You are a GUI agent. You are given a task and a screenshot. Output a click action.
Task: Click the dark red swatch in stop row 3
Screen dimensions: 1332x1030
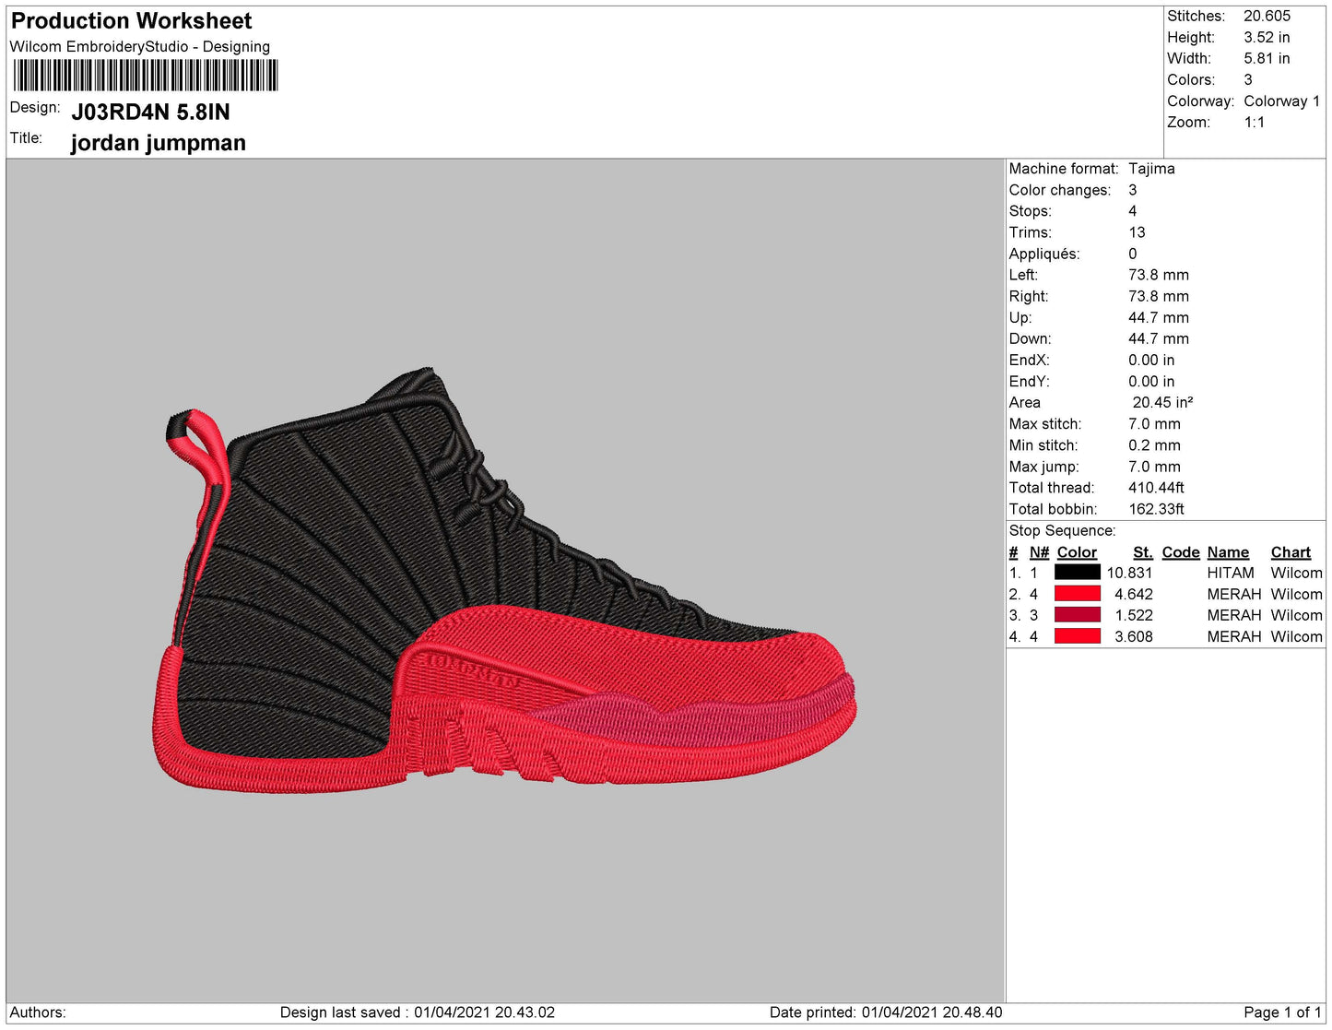[x=1077, y=615]
